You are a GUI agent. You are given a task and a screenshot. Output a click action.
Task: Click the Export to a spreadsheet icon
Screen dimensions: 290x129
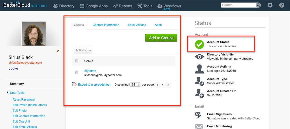[x=74, y=84]
